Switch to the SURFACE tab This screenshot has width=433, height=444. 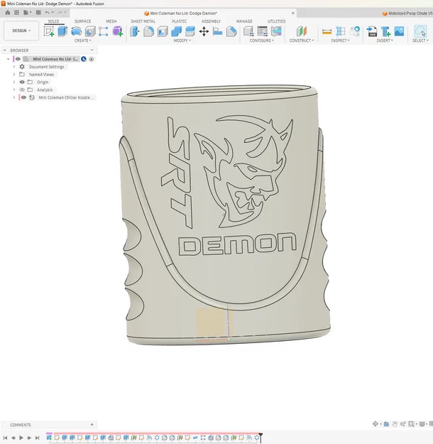click(82, 21)
